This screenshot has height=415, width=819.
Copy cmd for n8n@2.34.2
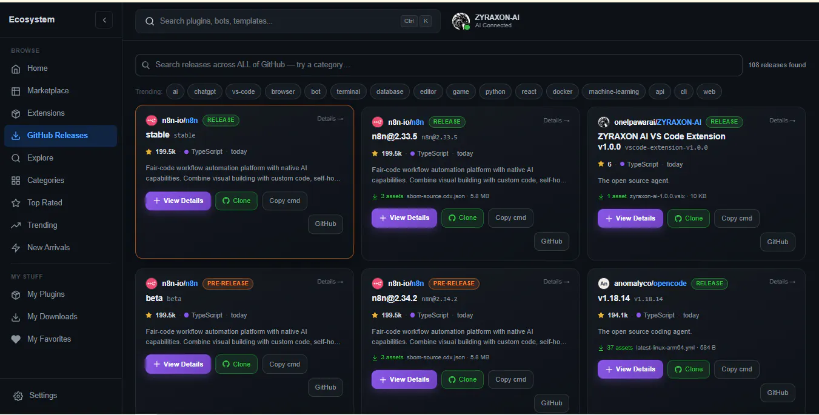pos(510,380)
